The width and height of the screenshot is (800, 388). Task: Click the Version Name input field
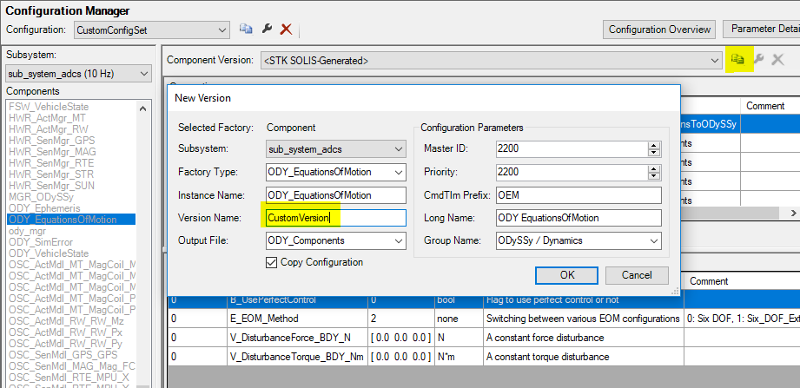click(335, 218)
